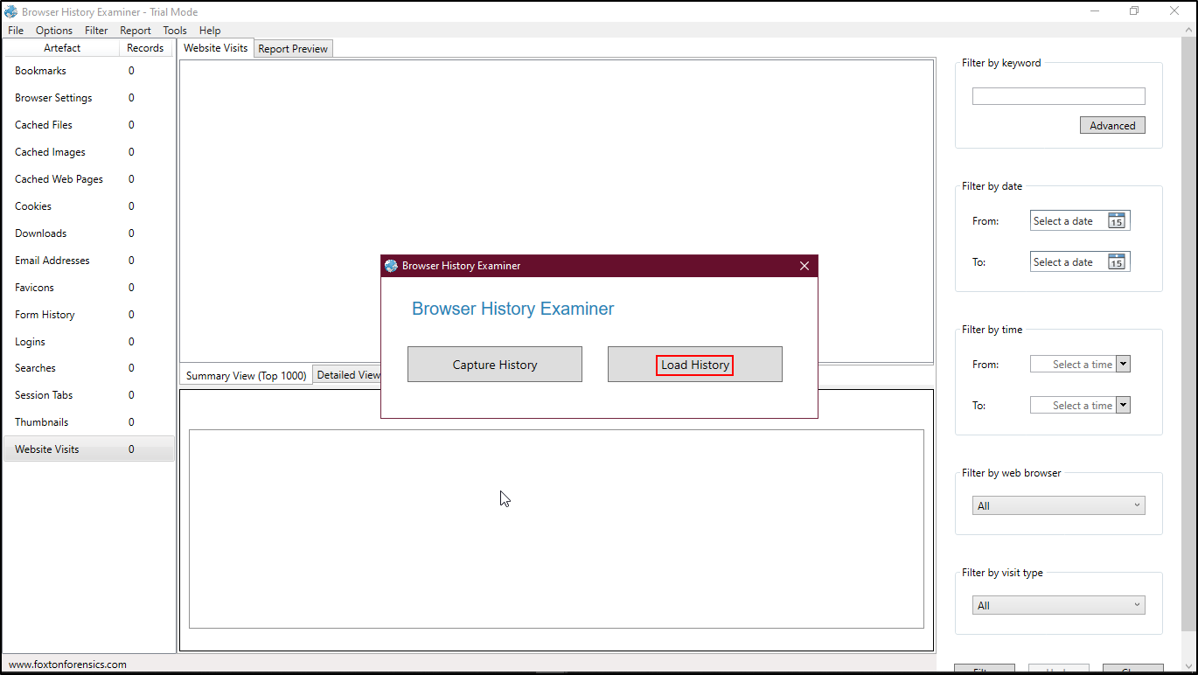Viewport: 1198px width, 675px height.
Task: Select the Downloads artefact row
Action: pos(88,233)
